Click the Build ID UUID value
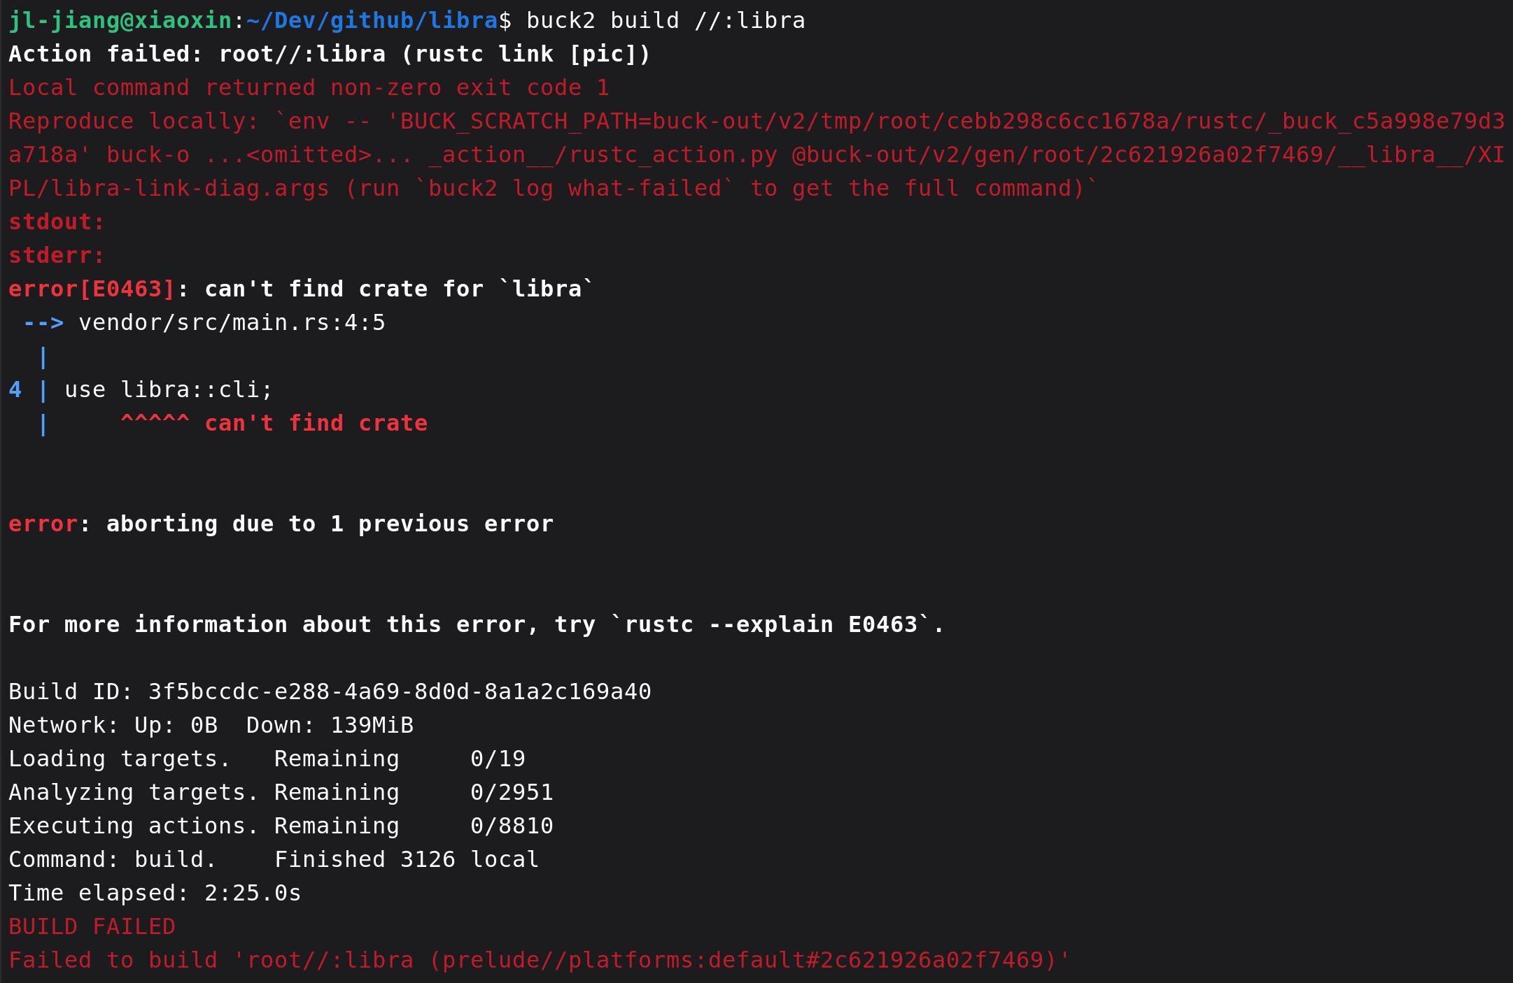The width and height of the screenshot is (1513, 983). click(x=400, y=692)
